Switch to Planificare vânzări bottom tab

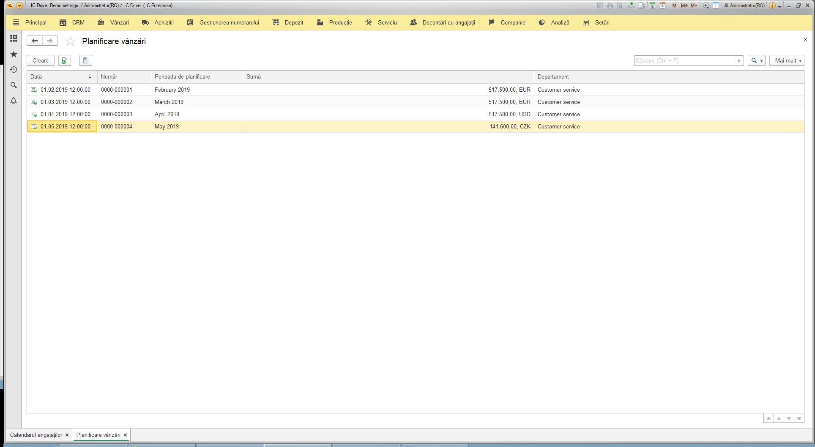tap(98, 435)
